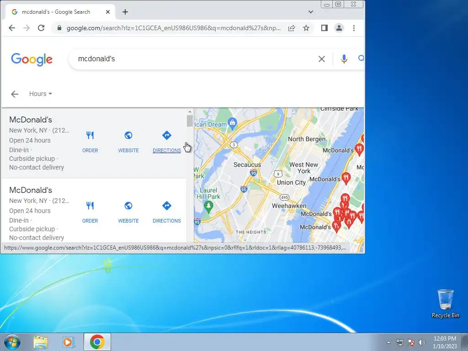
Task: Open Website for the second McDonald's listing
Action: pyautogui.click(x=128, y=212)
